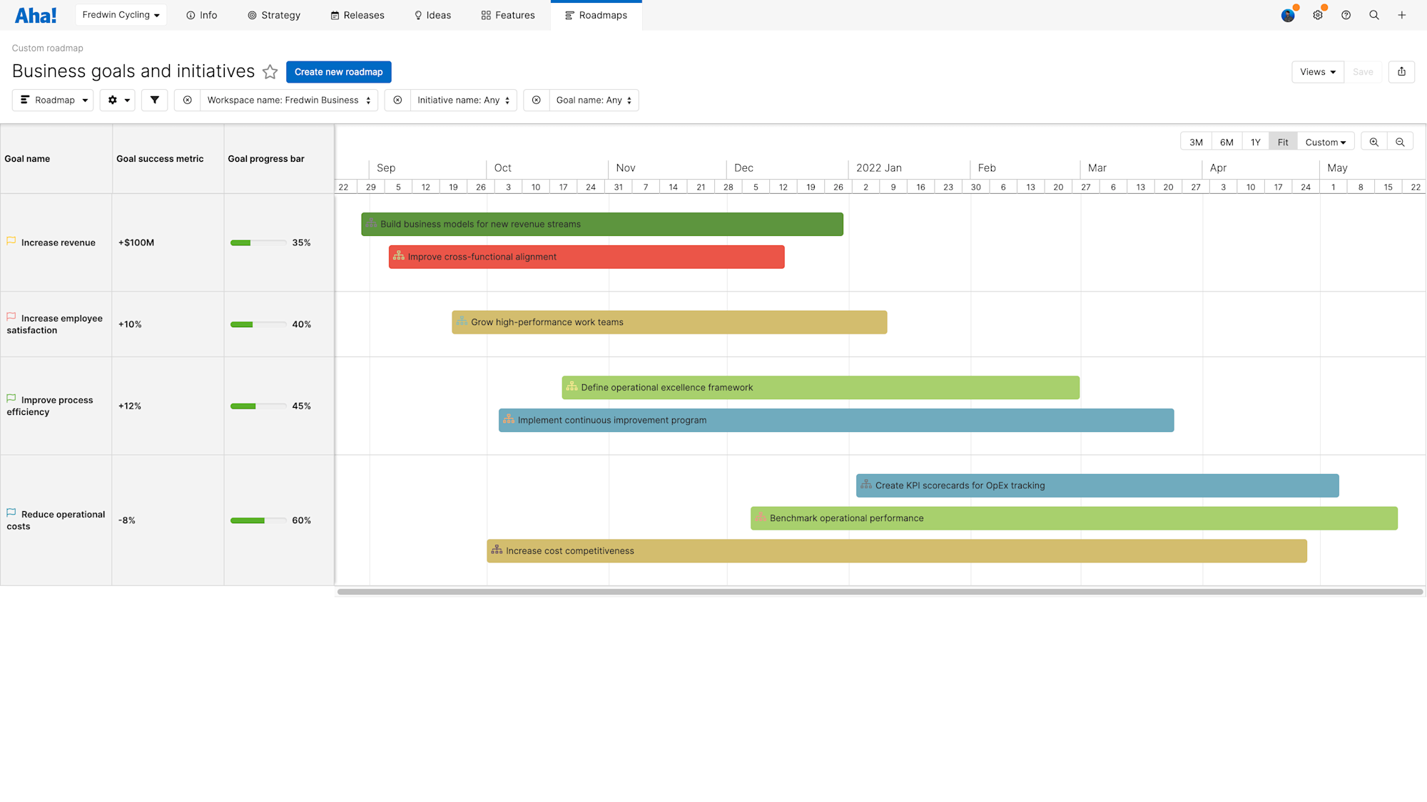Switch timeline range to 3M
Screen dimensions: 1427x802
(1196, 141)
